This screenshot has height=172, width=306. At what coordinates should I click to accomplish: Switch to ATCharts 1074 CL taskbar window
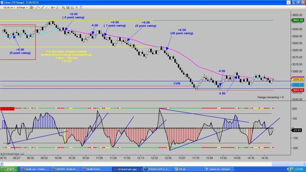[157, 169]
